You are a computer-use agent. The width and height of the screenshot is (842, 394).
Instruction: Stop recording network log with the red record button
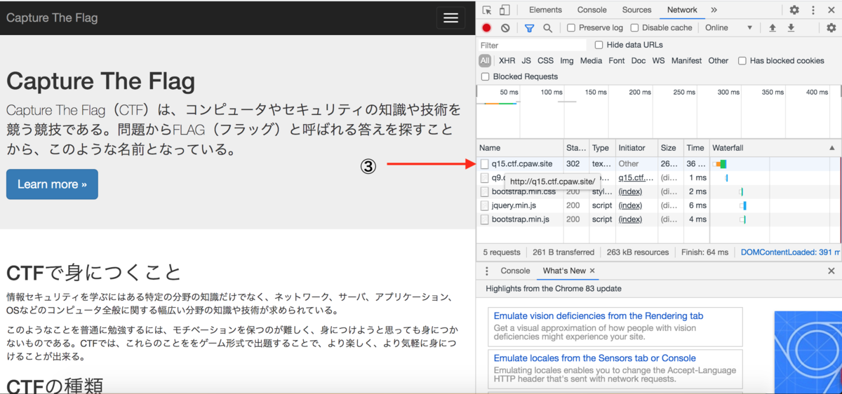click(x=486, y=28)
